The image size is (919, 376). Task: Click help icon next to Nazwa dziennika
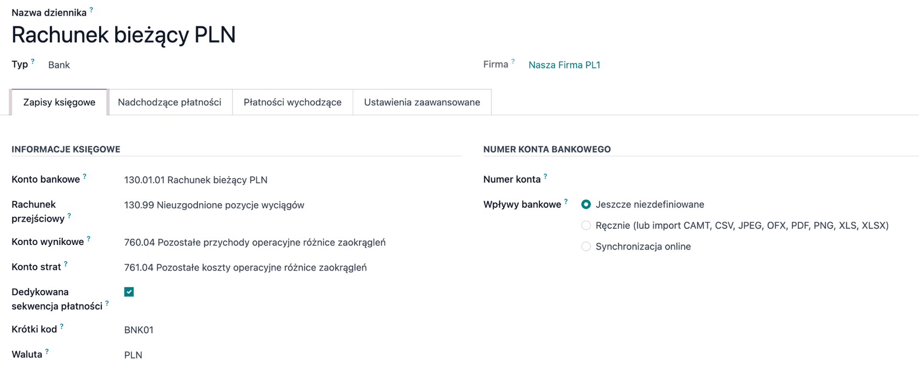coord(91,10)
